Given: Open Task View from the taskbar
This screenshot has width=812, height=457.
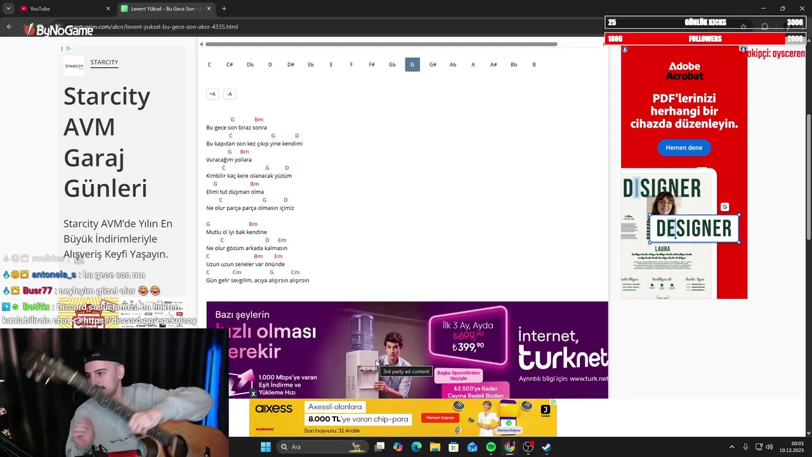Looking at the screenshot, I should (x=379, y=447).
